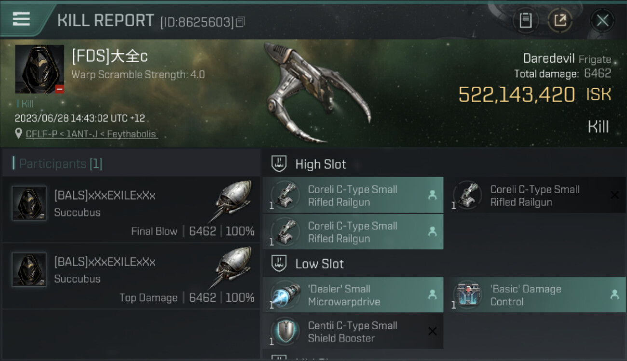Screen dimensions: 627x361
Task: Click the first Coreli C-Type Small Rifled Railgun
Action: tap(353, 195)
